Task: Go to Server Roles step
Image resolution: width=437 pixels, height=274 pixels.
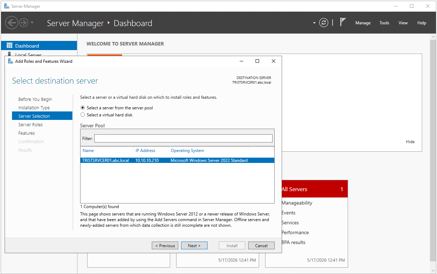Action: pos(30,125)
